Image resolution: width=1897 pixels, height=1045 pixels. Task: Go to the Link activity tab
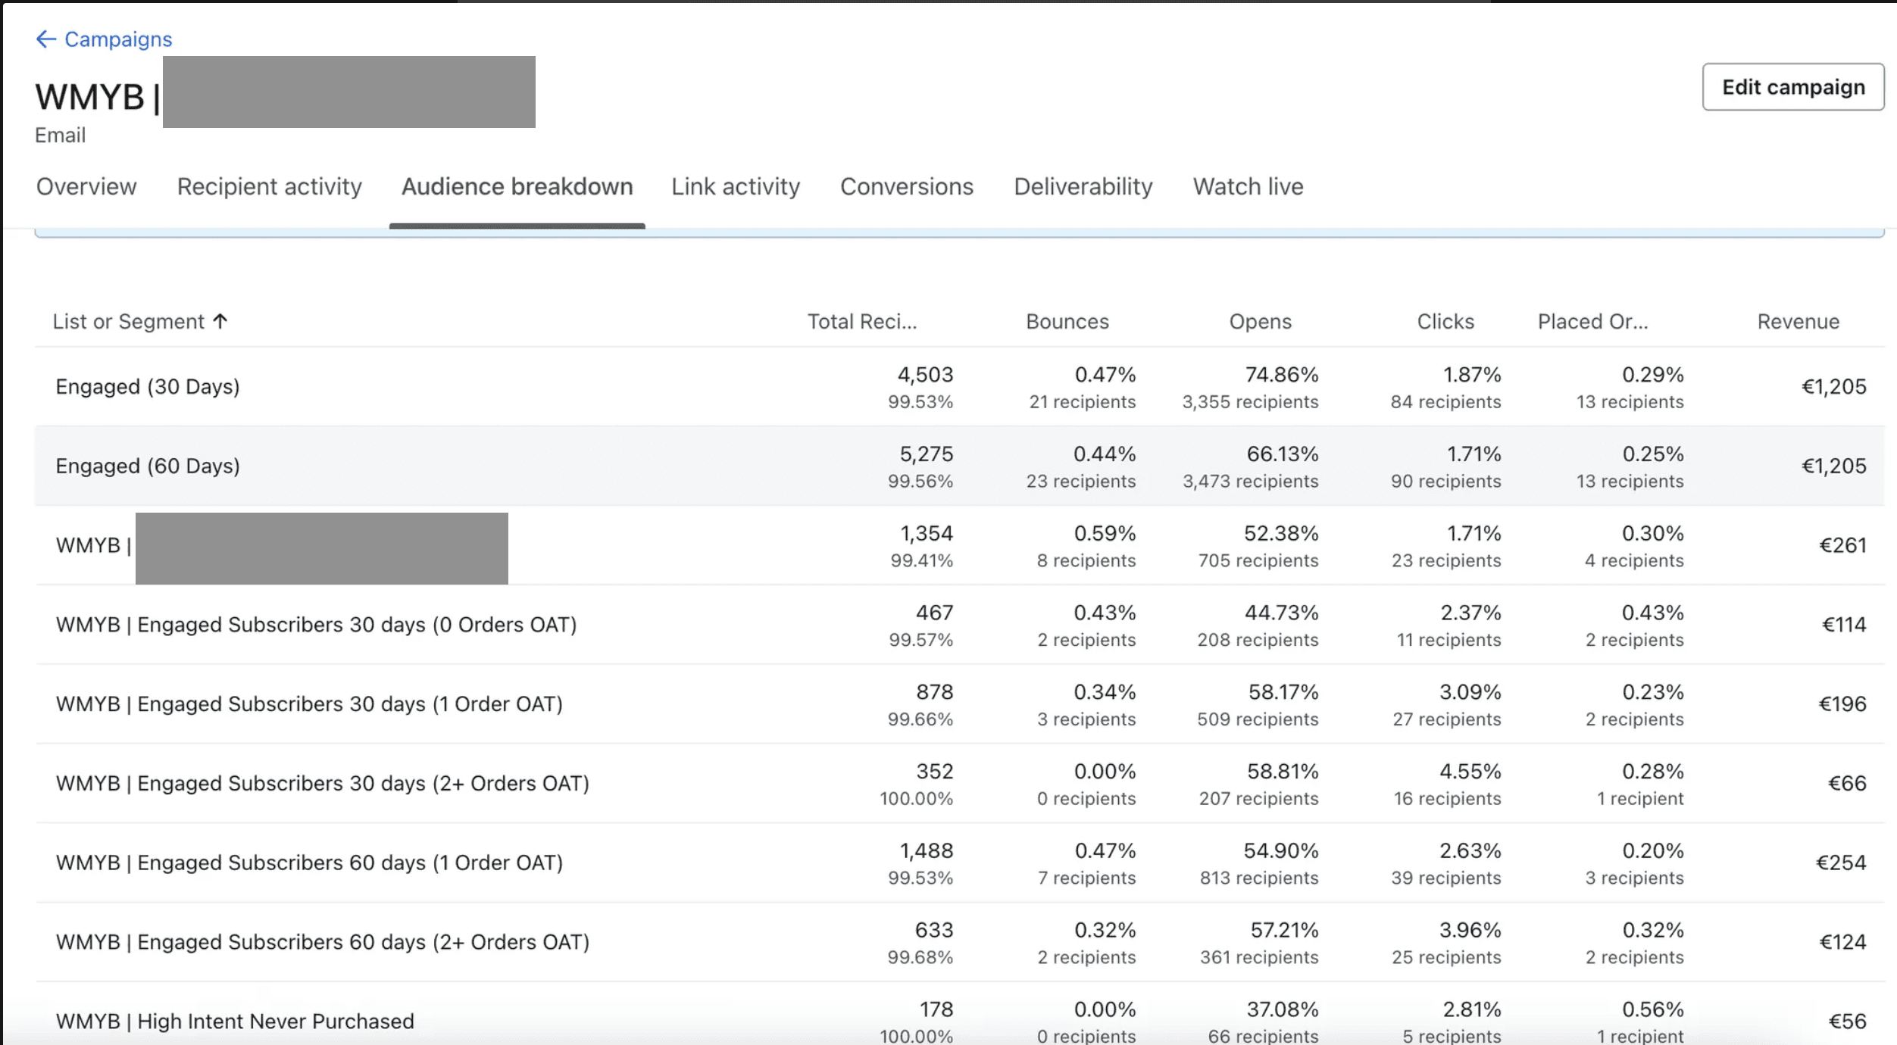tap(735, 186)
